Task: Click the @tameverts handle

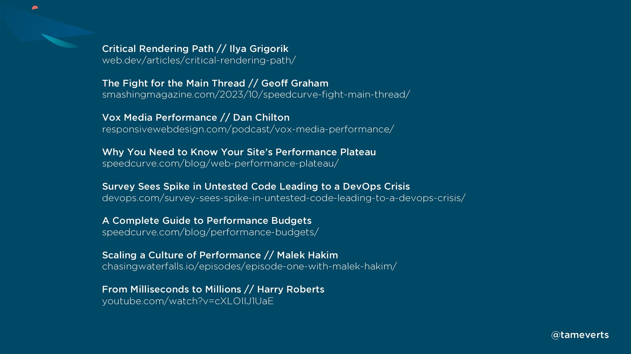Action: [x=580, y=335]
